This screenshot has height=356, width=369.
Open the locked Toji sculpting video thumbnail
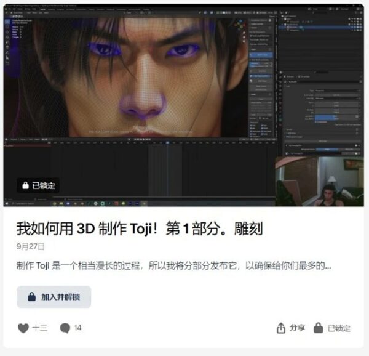click(x=183, y=105)
